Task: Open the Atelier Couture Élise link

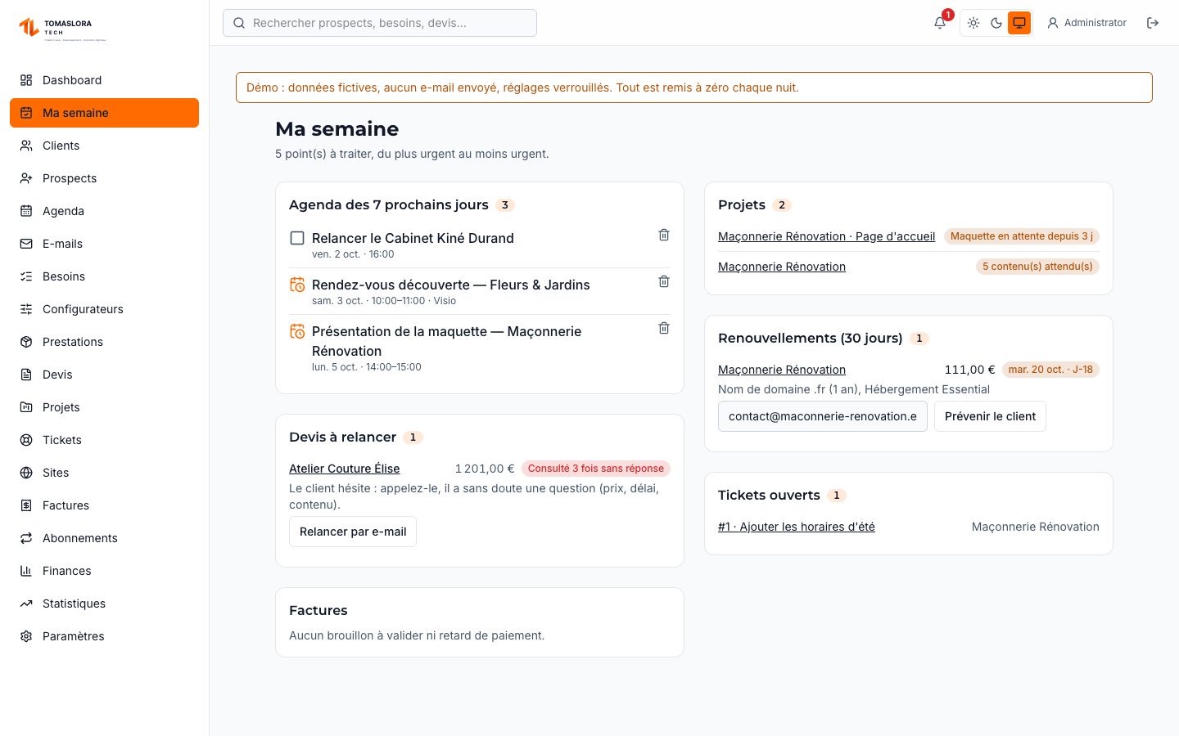Action: coord(345,469)
